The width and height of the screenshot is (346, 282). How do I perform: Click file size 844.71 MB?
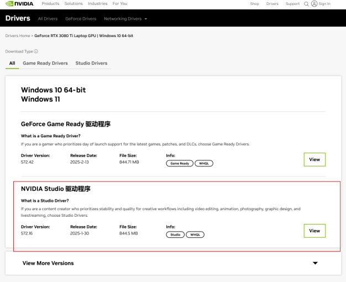(129, 162)
